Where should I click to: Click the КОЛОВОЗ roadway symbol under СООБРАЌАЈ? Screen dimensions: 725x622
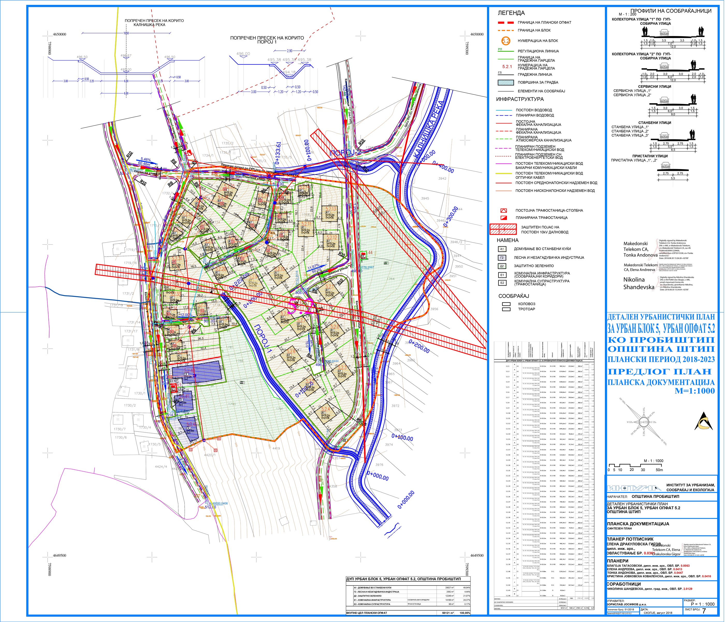(x=506, y=304)
